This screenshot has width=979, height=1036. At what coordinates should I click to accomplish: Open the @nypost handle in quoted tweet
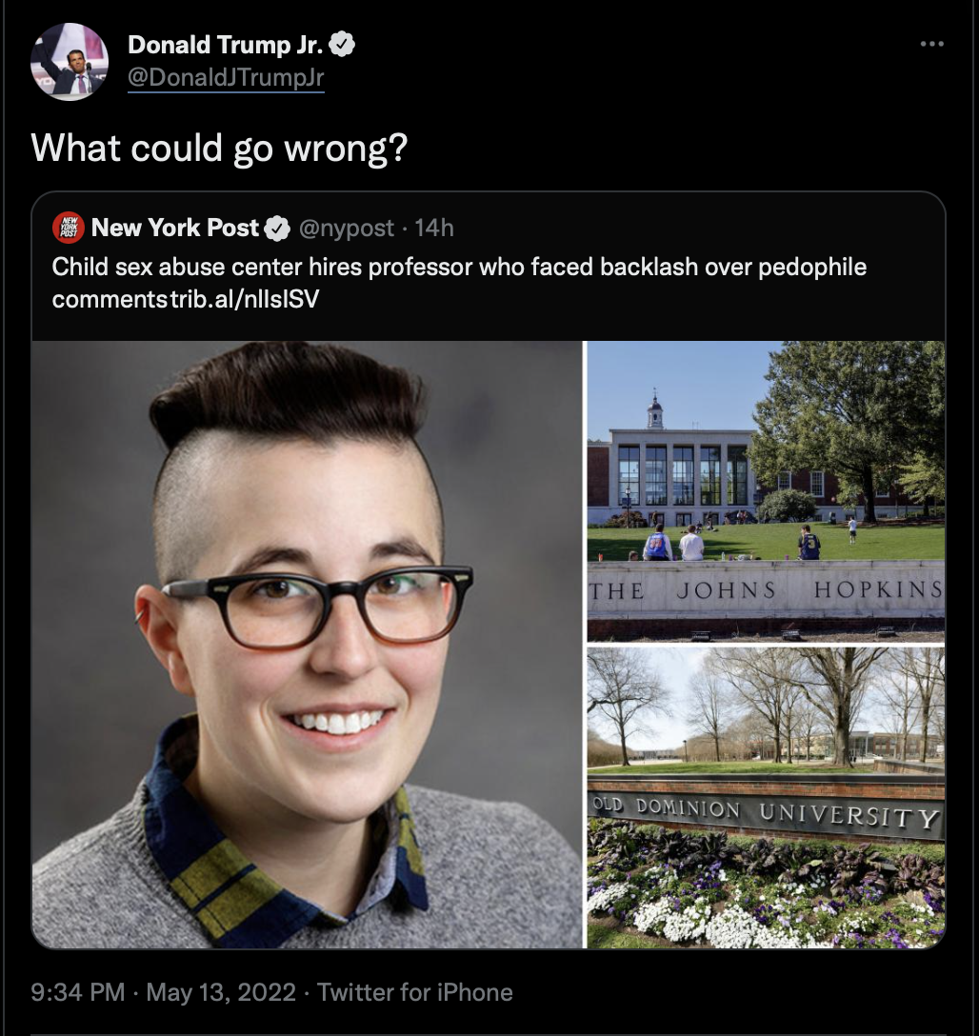point(346,228)
